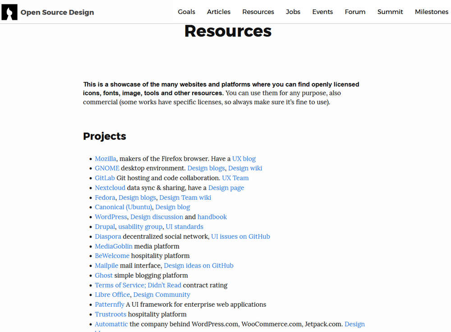Visit the Ghost blogging platform link

tap(104, 275)
